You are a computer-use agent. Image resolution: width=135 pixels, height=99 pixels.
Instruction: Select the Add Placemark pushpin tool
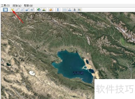coord(12,10)
